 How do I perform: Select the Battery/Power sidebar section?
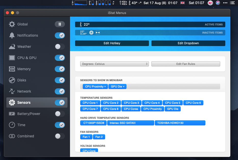(x=37, y=114)
